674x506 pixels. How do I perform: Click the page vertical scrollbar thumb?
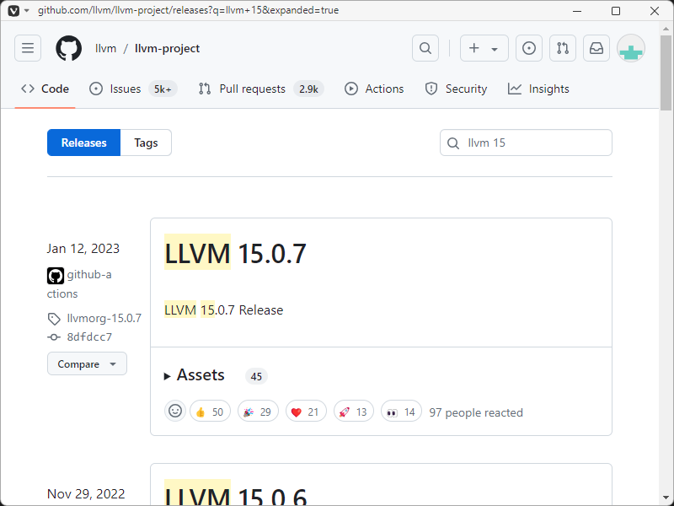tap(666, 73)
